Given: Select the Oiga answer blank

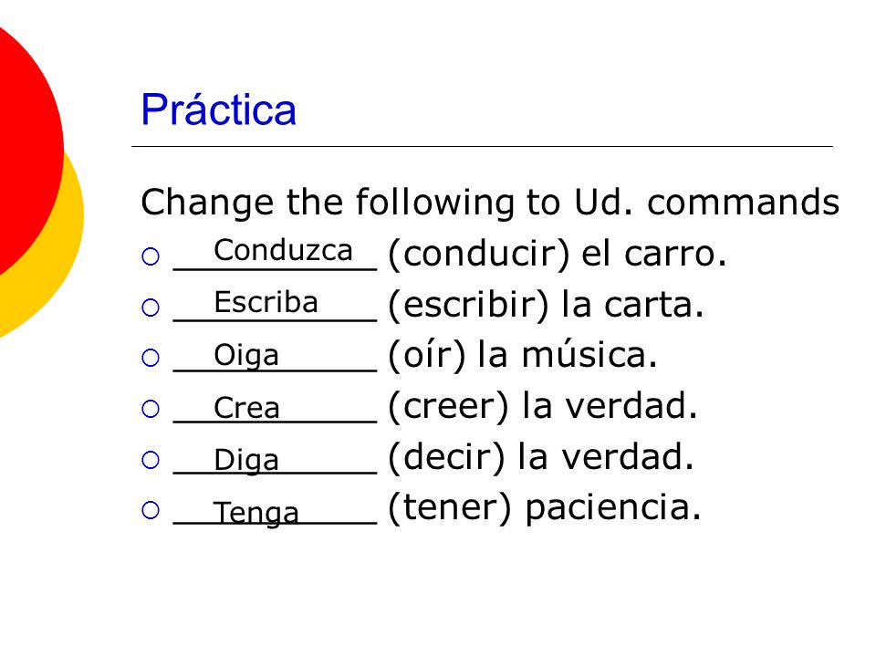Looking at the screenshot, I should click(276, 355).
